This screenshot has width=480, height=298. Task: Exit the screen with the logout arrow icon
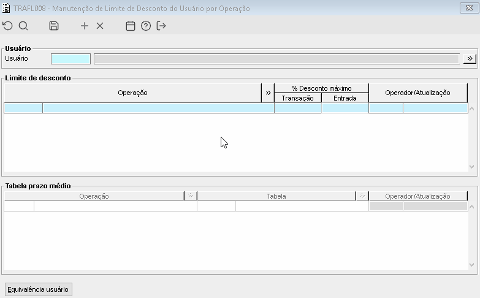[x=161, y=26]
